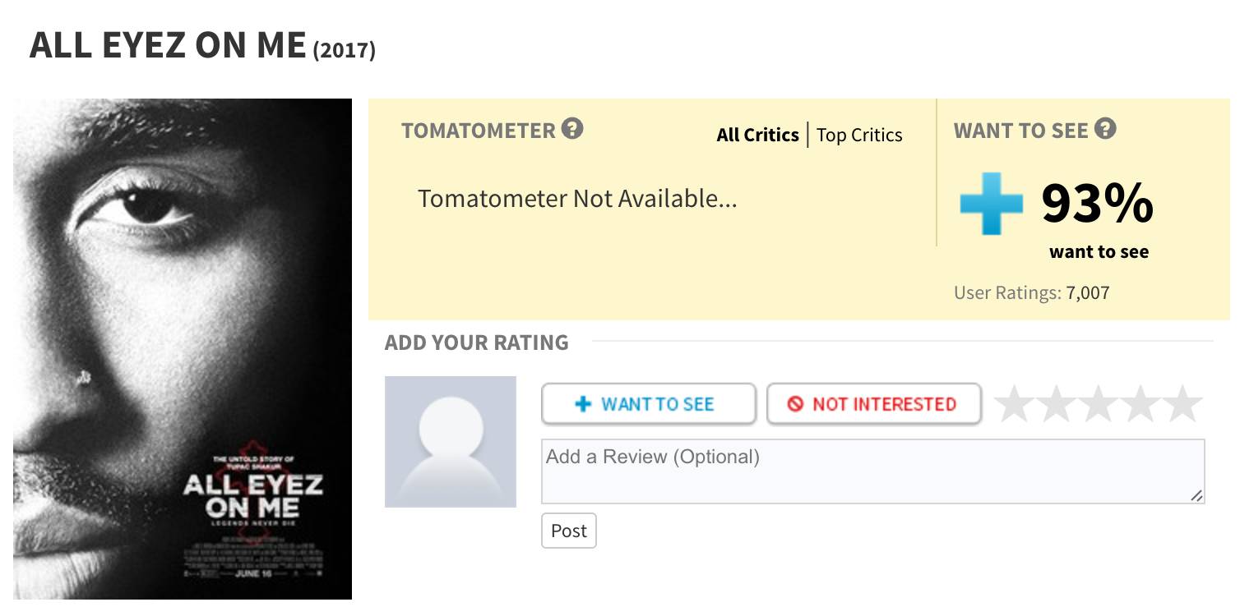This screenshot has width=1240, height=616.
Task: Rate the movie two stars
Action: pyautogui.click(x=1057, y=404)
